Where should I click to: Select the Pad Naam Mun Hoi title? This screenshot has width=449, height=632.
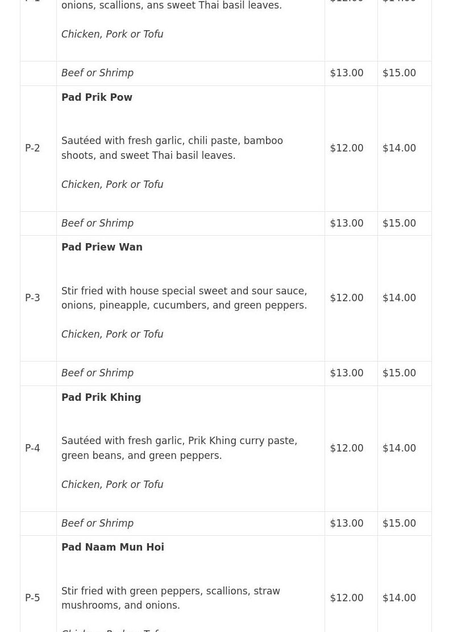[x=113, y=547]
